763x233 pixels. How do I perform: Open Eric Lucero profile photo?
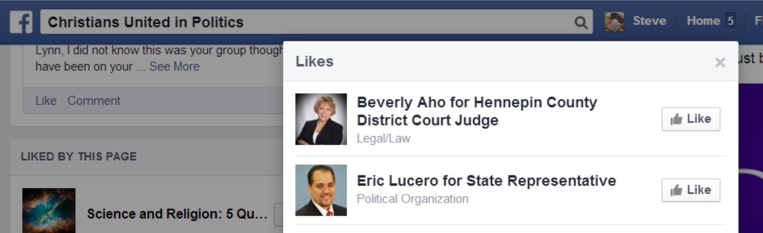click(x=321, y=190)
